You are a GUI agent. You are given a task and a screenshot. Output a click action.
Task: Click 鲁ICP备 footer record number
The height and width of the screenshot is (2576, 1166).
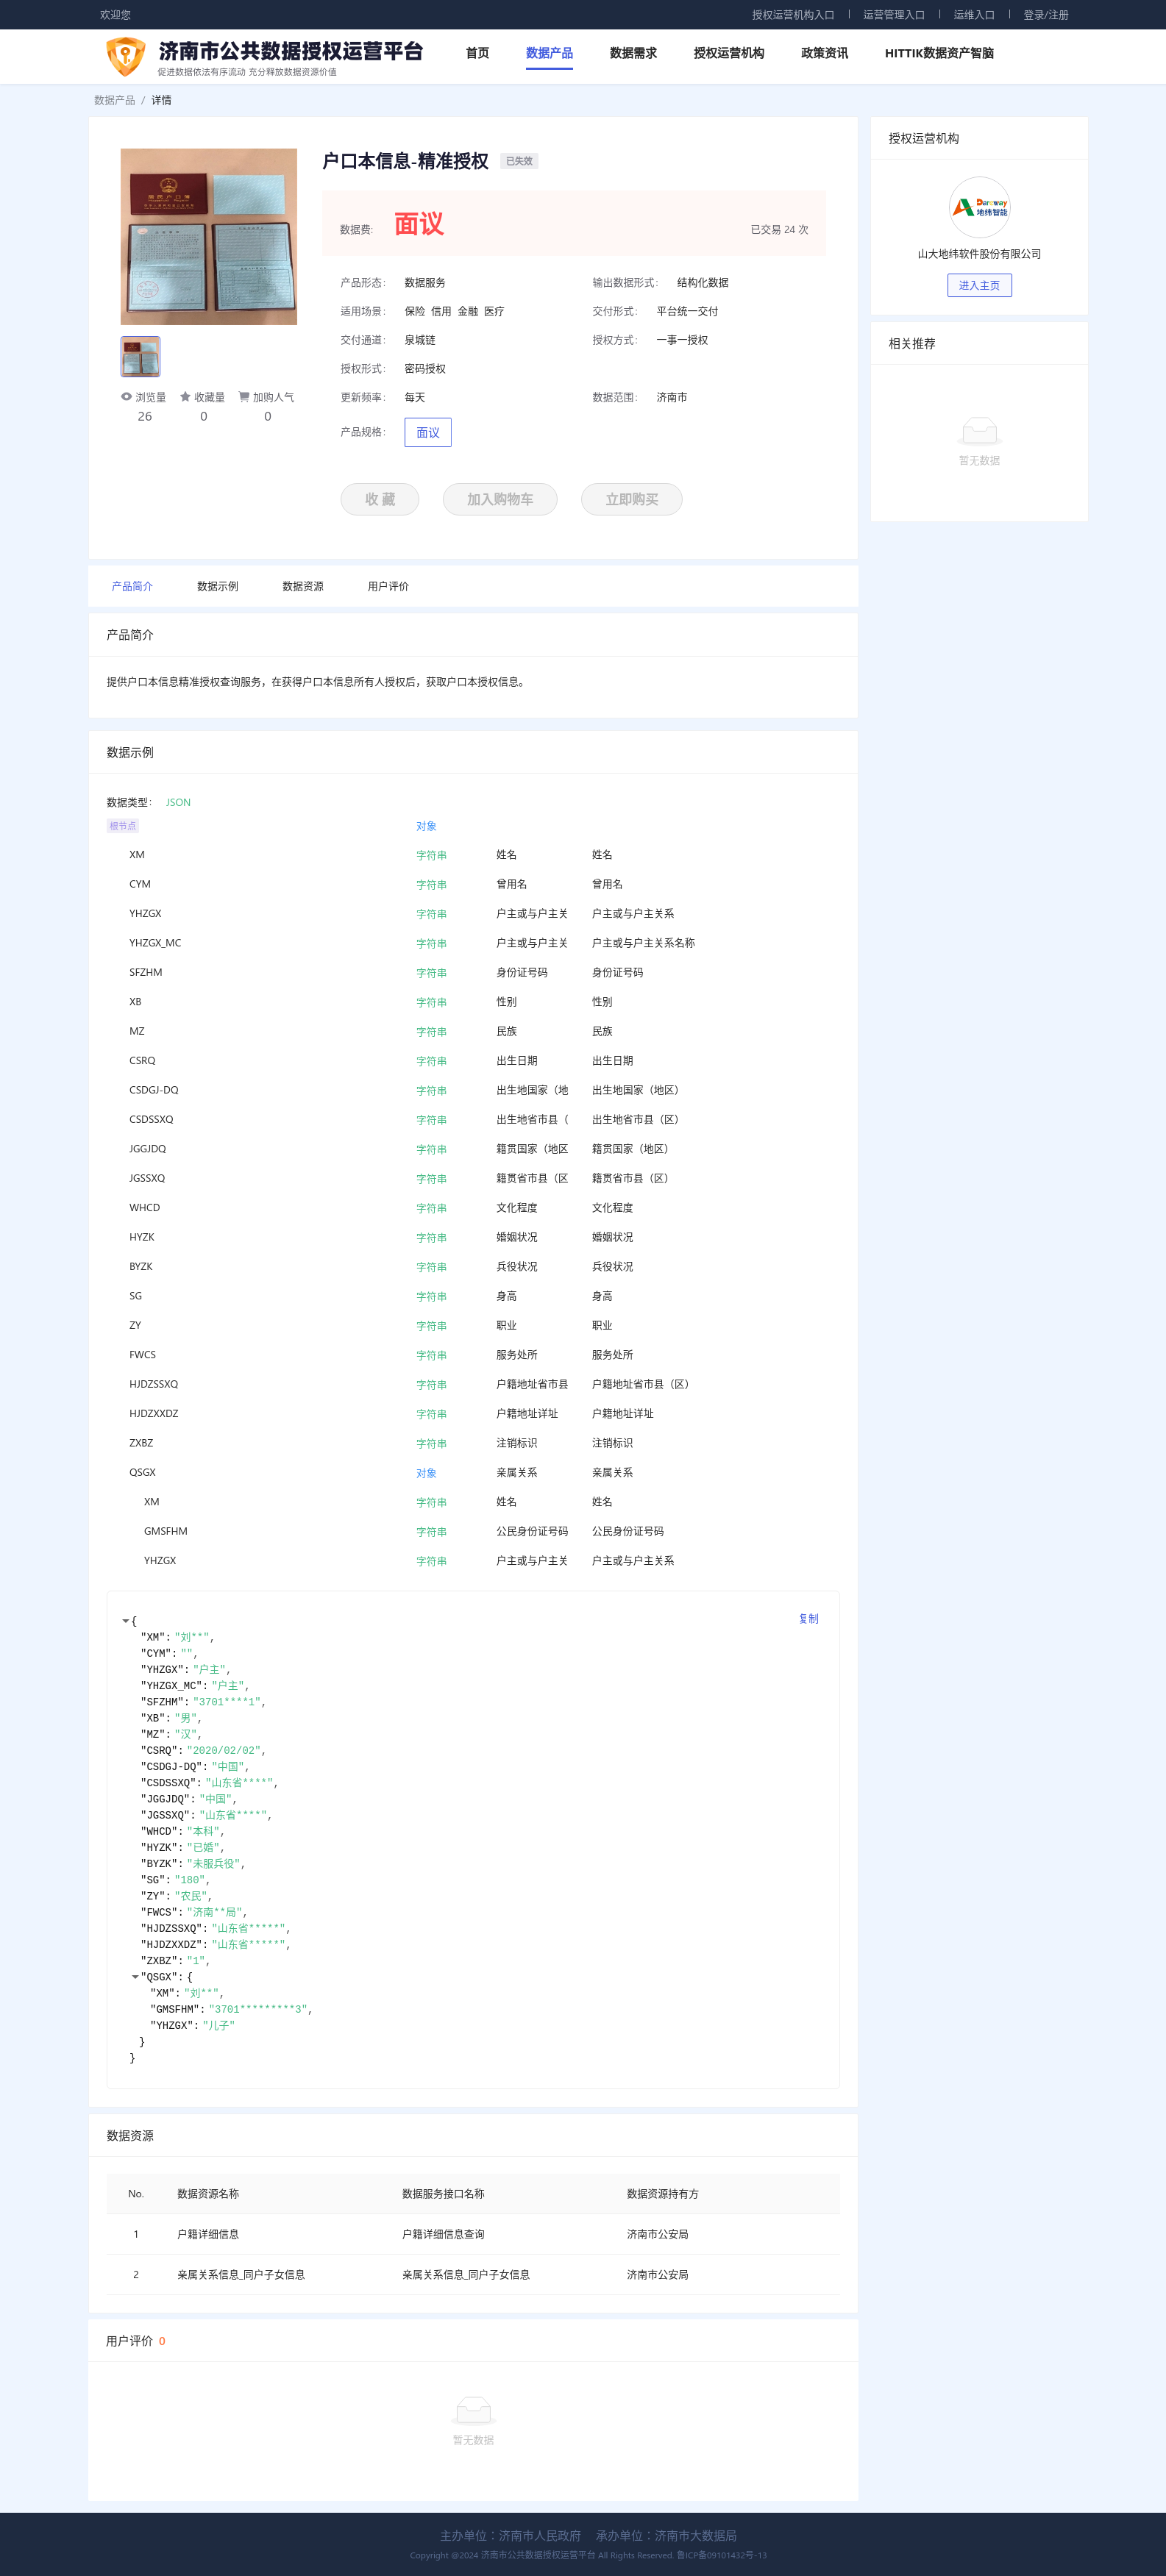[x=721, y=2555]
